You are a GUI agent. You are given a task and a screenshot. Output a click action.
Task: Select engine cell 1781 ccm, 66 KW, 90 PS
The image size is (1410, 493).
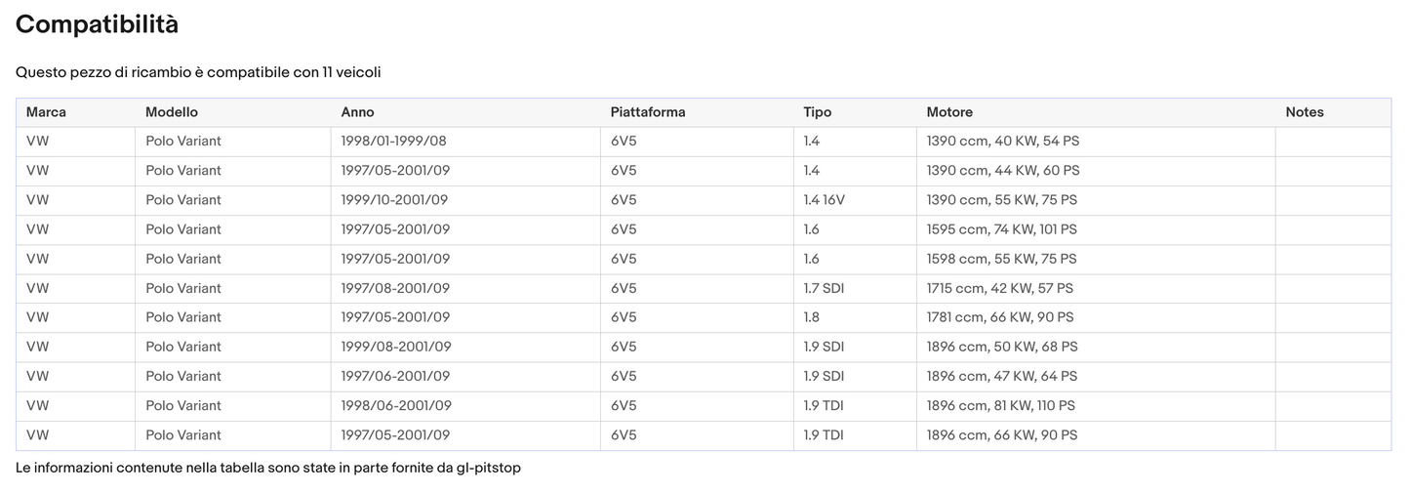[1000, 317]
